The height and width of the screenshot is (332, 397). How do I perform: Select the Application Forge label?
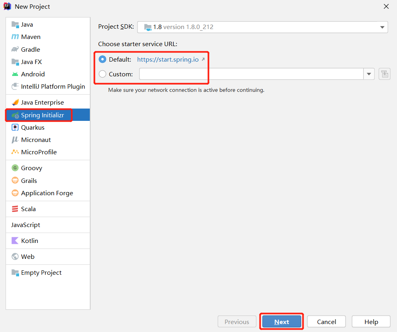[x=47, y=193]
